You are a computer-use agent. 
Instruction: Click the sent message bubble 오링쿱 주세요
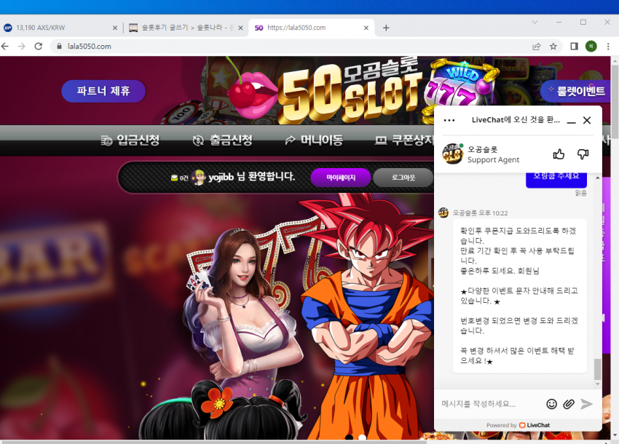click(x=556, y=179)
